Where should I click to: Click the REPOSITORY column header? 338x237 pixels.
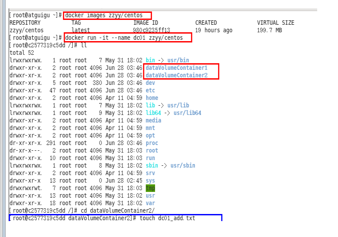[25, 23]
